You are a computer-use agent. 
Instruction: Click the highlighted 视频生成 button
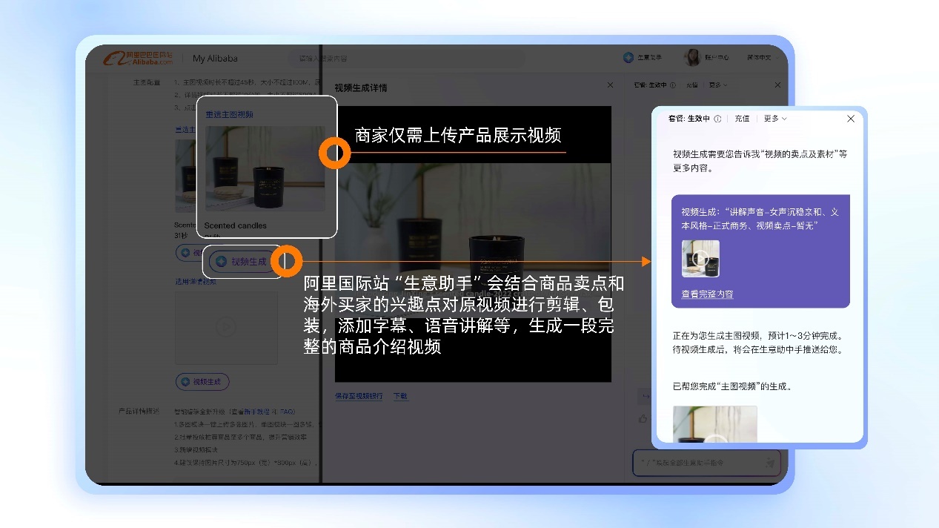click(x=242, y=261)
